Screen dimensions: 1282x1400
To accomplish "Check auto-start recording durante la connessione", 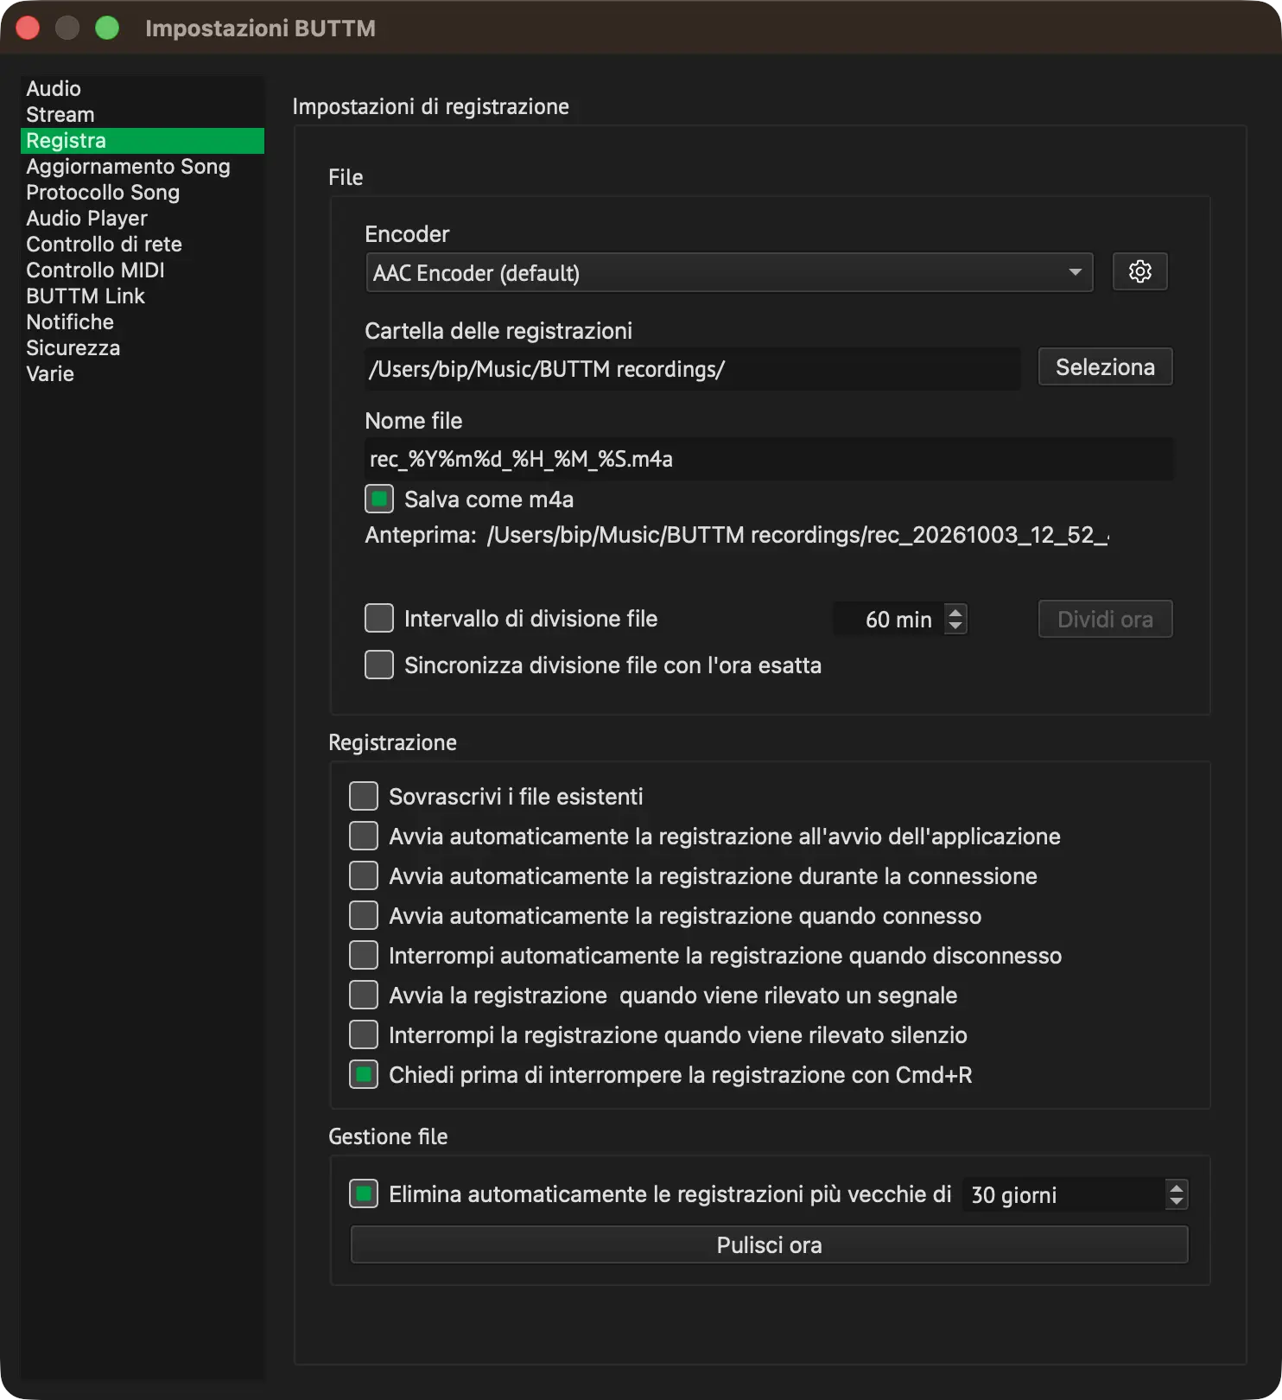I will (364, 876).
